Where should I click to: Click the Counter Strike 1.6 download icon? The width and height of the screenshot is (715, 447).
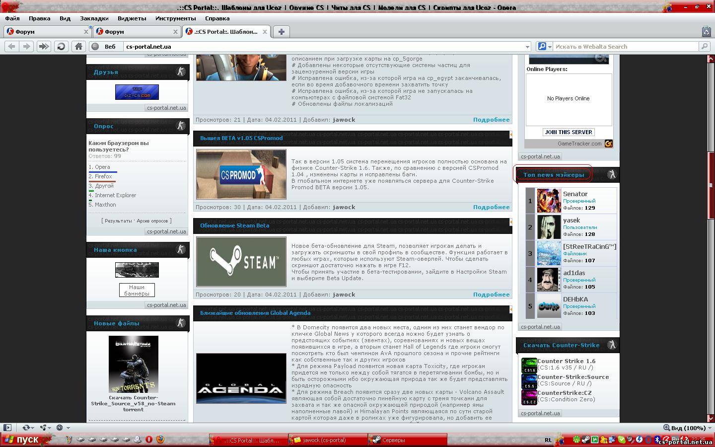[529, 366]
